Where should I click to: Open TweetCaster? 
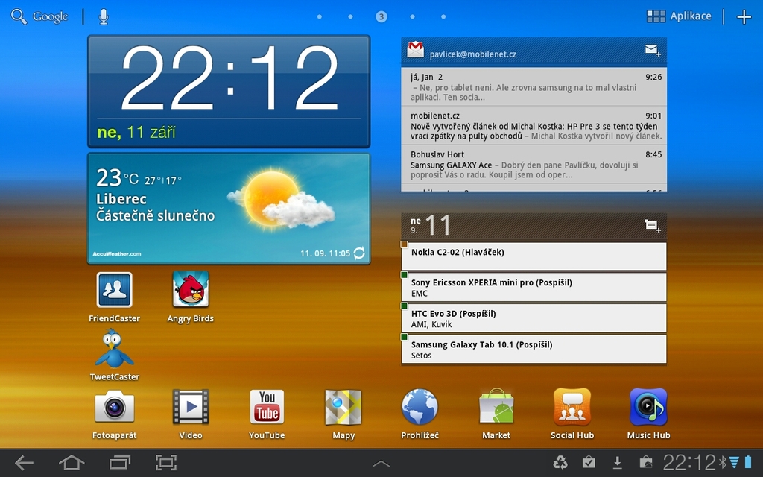[114, 350]
